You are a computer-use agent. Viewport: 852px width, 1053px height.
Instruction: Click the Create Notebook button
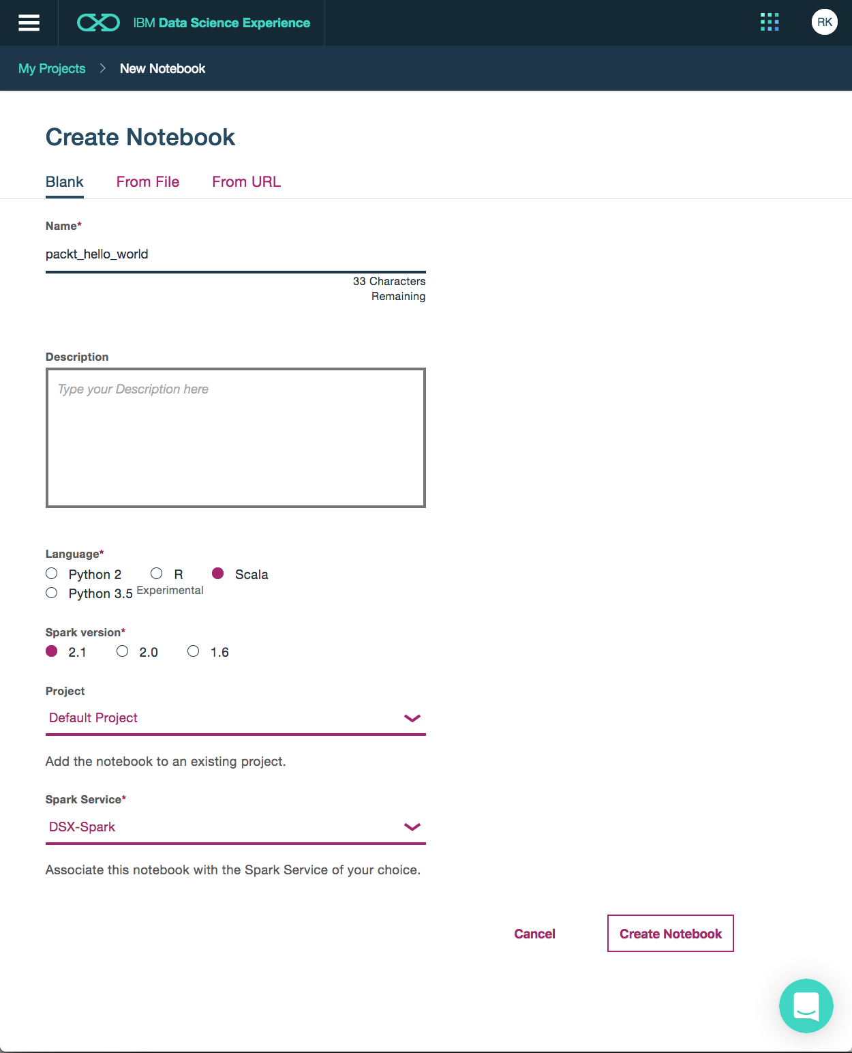pyautogui.click(x=670, y=934)
